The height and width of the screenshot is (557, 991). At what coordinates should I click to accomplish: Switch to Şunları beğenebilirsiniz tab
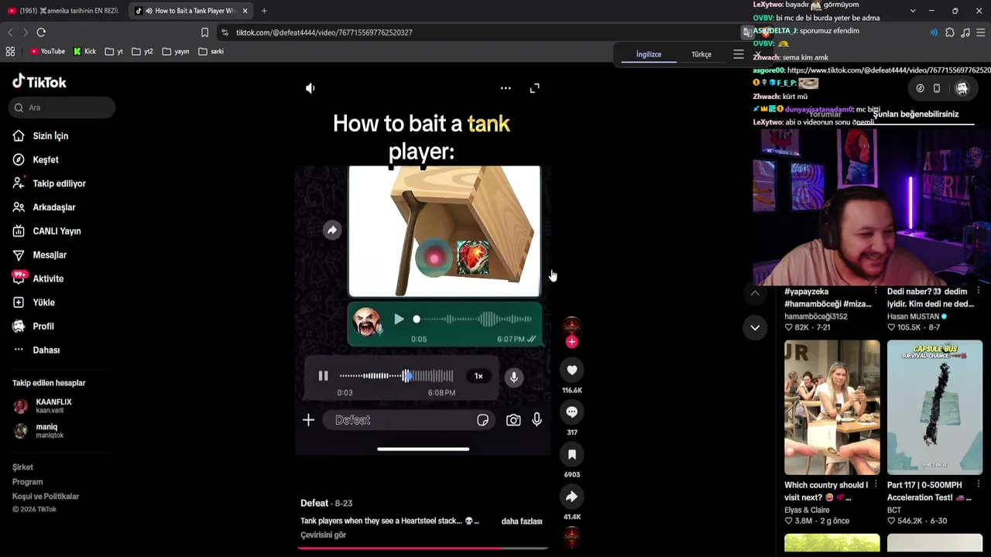916,114
